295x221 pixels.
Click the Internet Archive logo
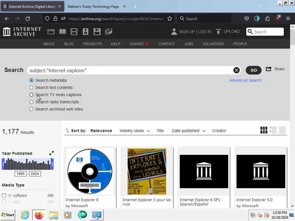22,32
